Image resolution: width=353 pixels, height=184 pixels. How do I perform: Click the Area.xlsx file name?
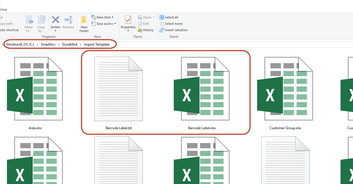(35, 128)
